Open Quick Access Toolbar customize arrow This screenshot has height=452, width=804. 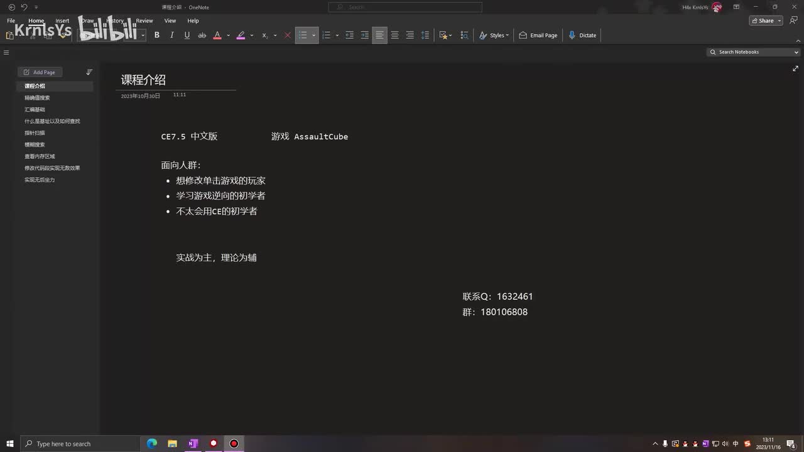(36, 8)
